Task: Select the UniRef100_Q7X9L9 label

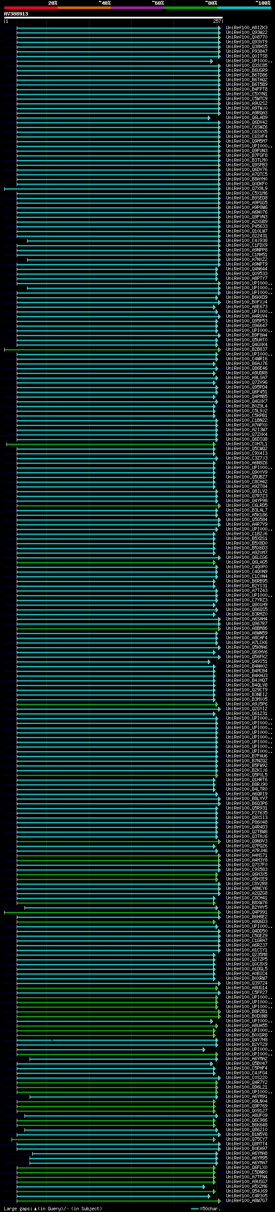Action: point(247,189)
